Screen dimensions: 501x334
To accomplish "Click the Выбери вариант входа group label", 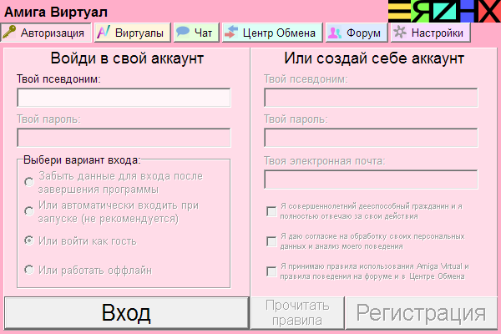I will pos(82,159).
